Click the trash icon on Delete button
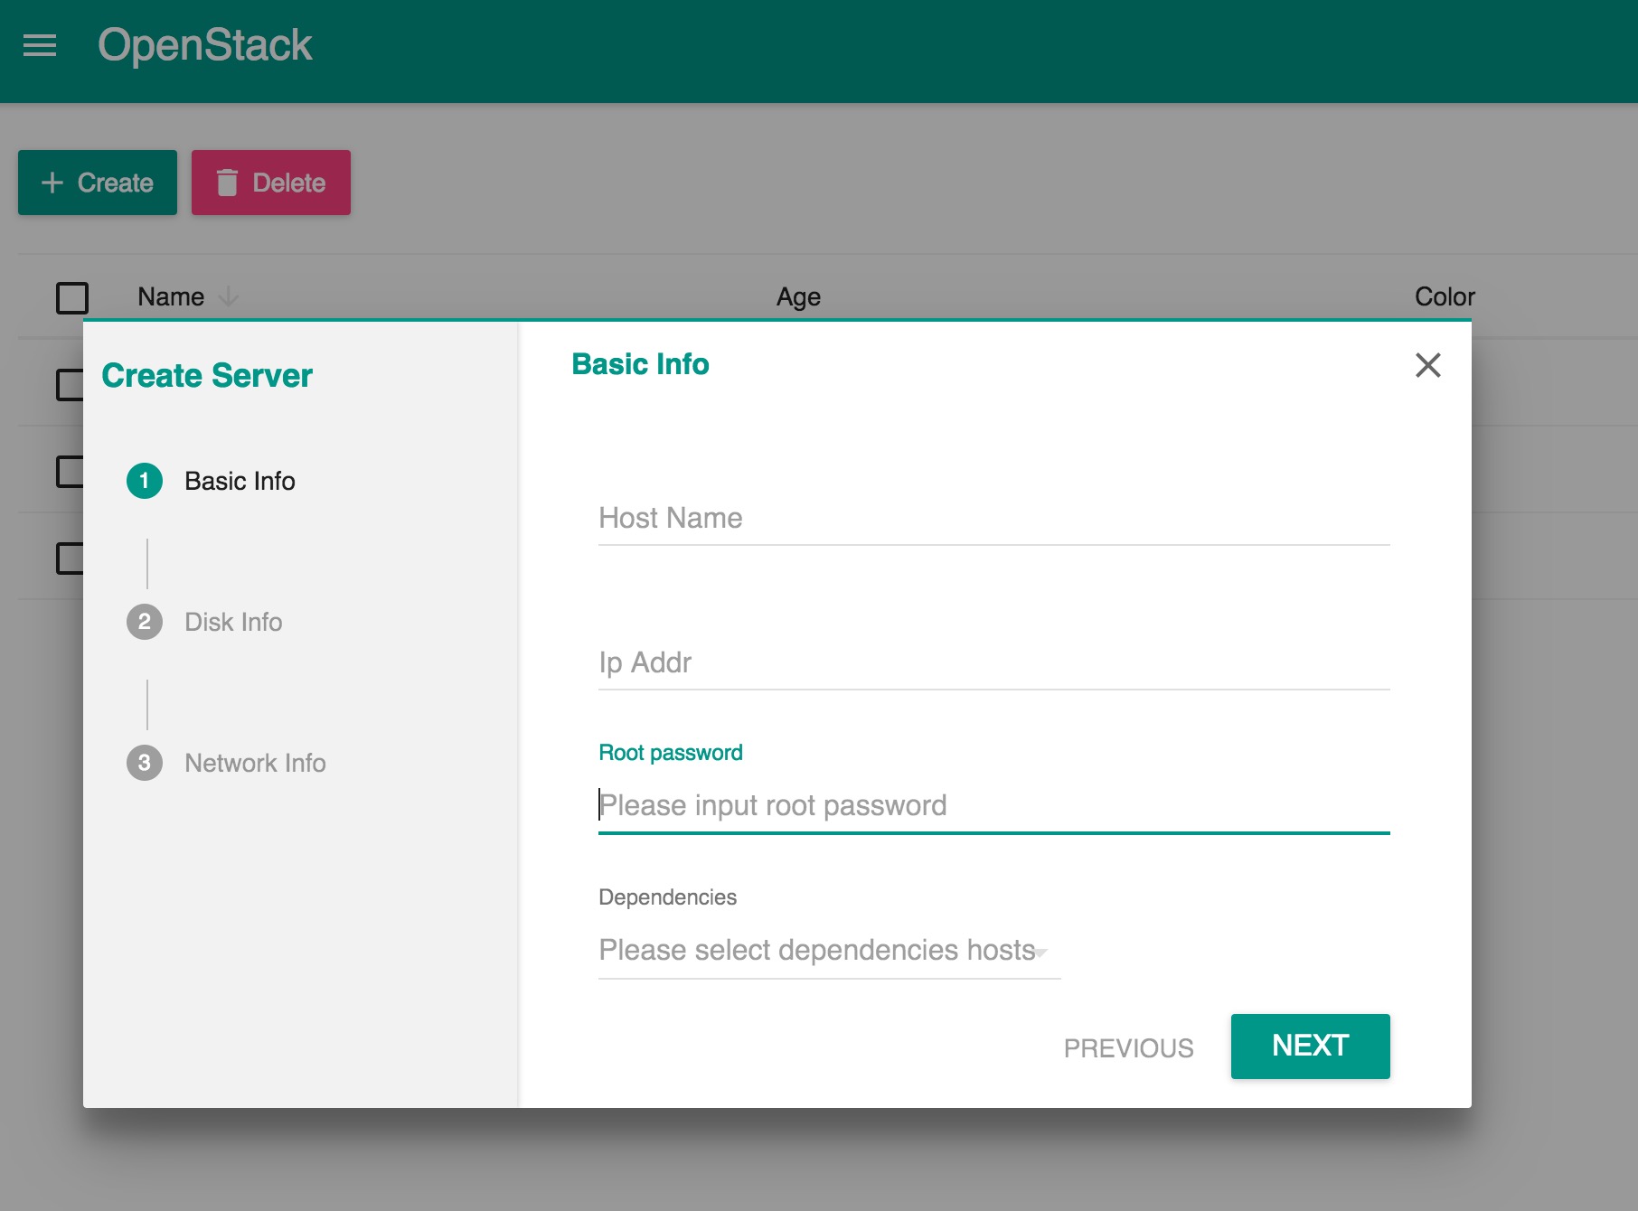The height and width of the screenshot is (1211, 1638). [x=227, y=183]
